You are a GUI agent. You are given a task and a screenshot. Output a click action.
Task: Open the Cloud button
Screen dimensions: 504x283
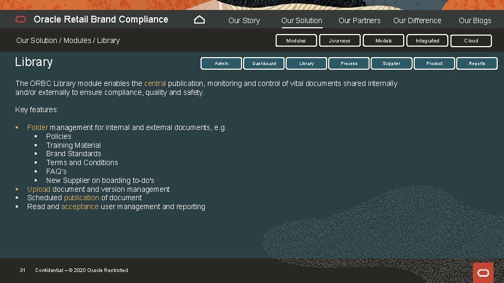pyautogui.click(x=471, y=41)
